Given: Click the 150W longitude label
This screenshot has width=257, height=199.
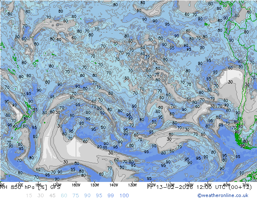Looking at the screenshot, I should pyautogui.click(x=95, y=185).
